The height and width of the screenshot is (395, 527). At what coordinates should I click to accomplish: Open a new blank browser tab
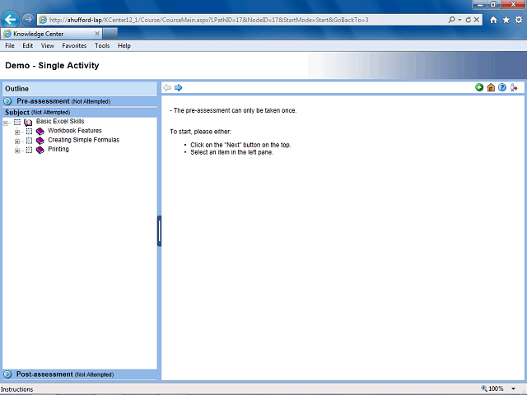[110, 34]
